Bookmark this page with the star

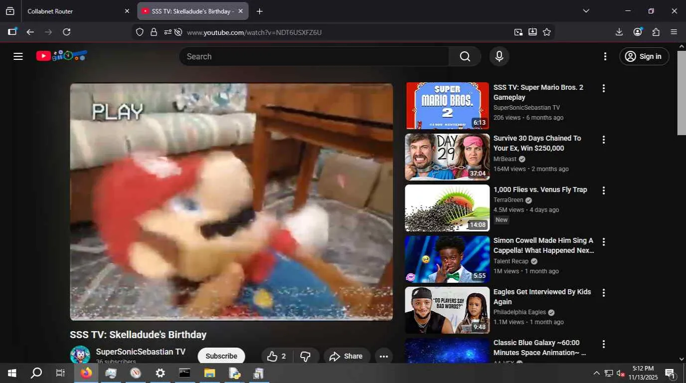547,32
